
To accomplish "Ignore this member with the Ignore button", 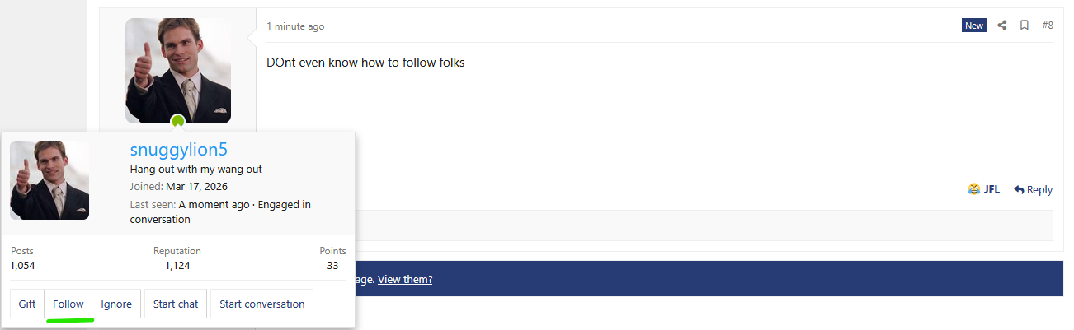I will (116, 304).
